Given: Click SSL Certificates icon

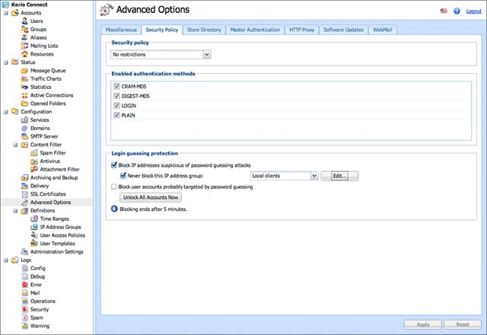Looking at the screenshot, I should tap(25, 194).
